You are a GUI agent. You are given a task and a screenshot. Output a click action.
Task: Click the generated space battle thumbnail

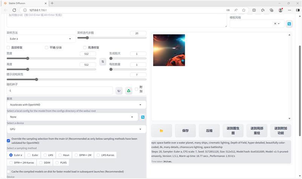pyautogui.click(x=169, y=50)
